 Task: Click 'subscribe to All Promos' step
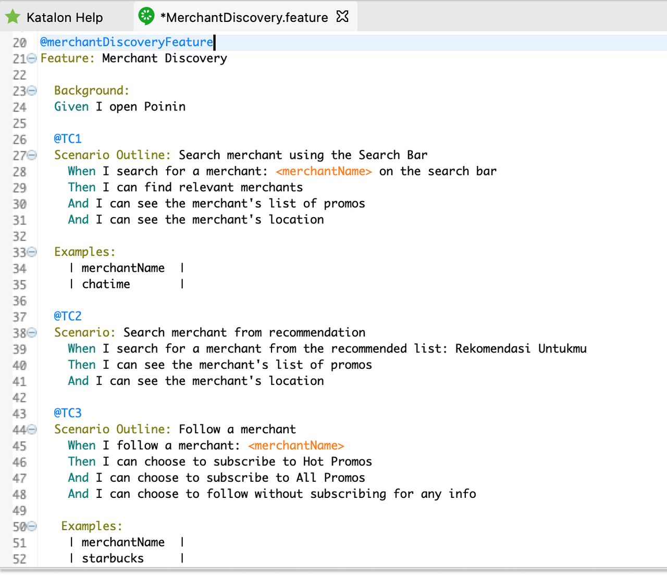216,478
